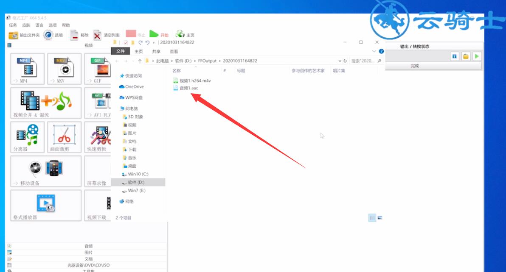
Task: Click the info icon in output status panel
Action: point(454,56)
